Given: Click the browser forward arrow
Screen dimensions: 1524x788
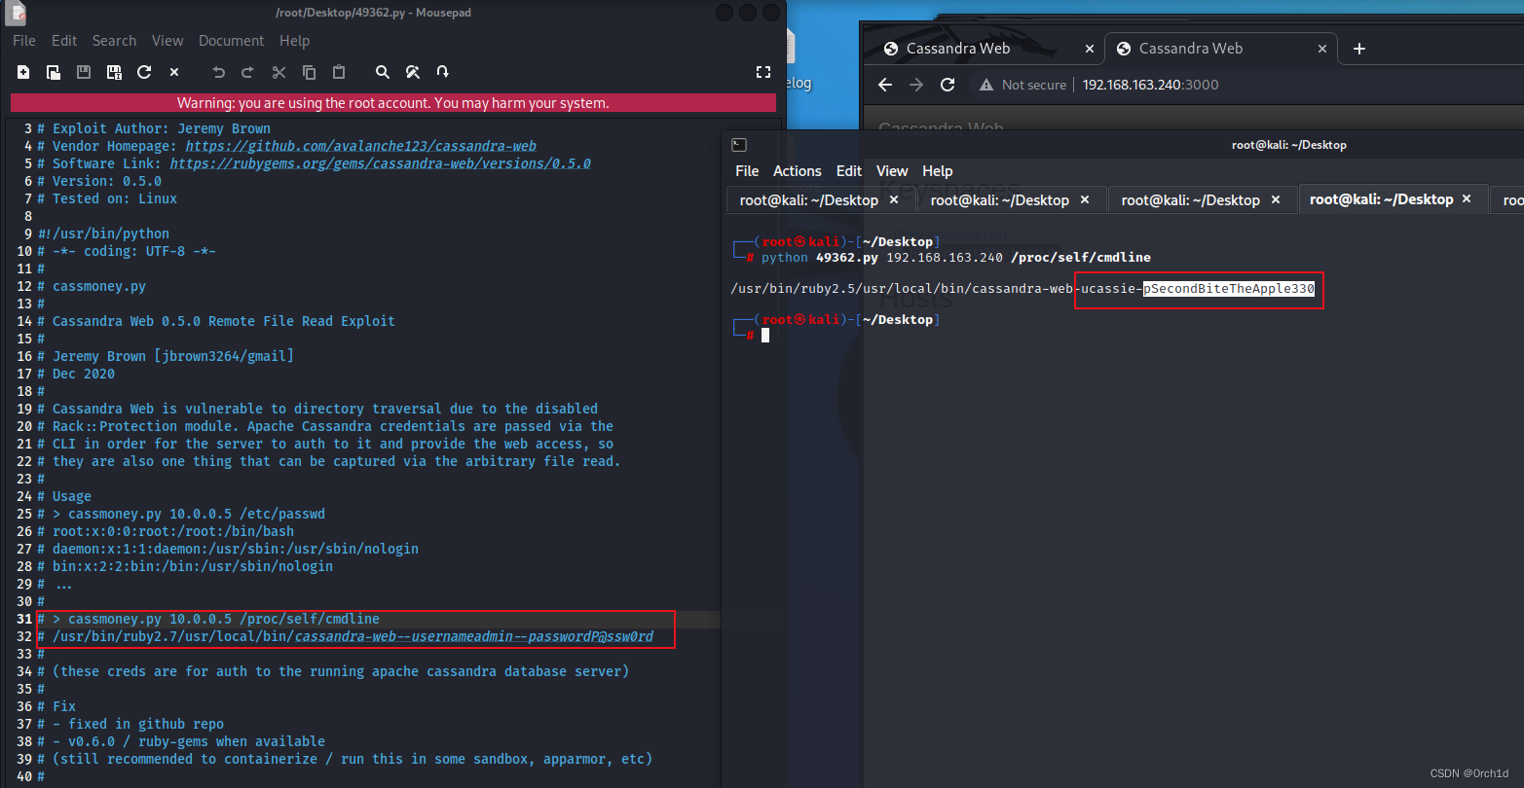Looking at the screenshot, I should [x=915, y=85].
